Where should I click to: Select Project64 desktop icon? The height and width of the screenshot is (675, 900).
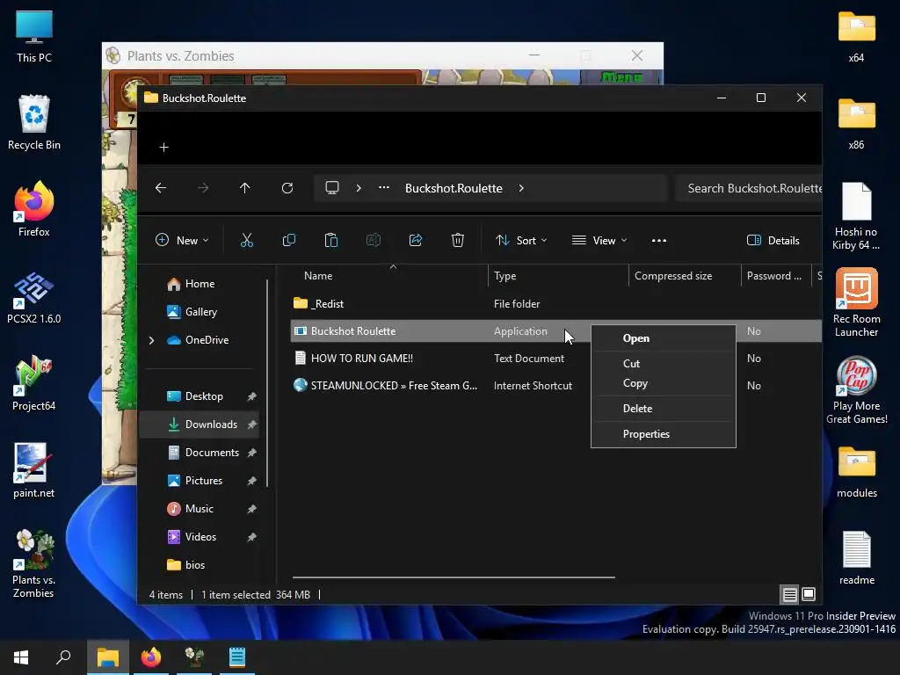34,383
